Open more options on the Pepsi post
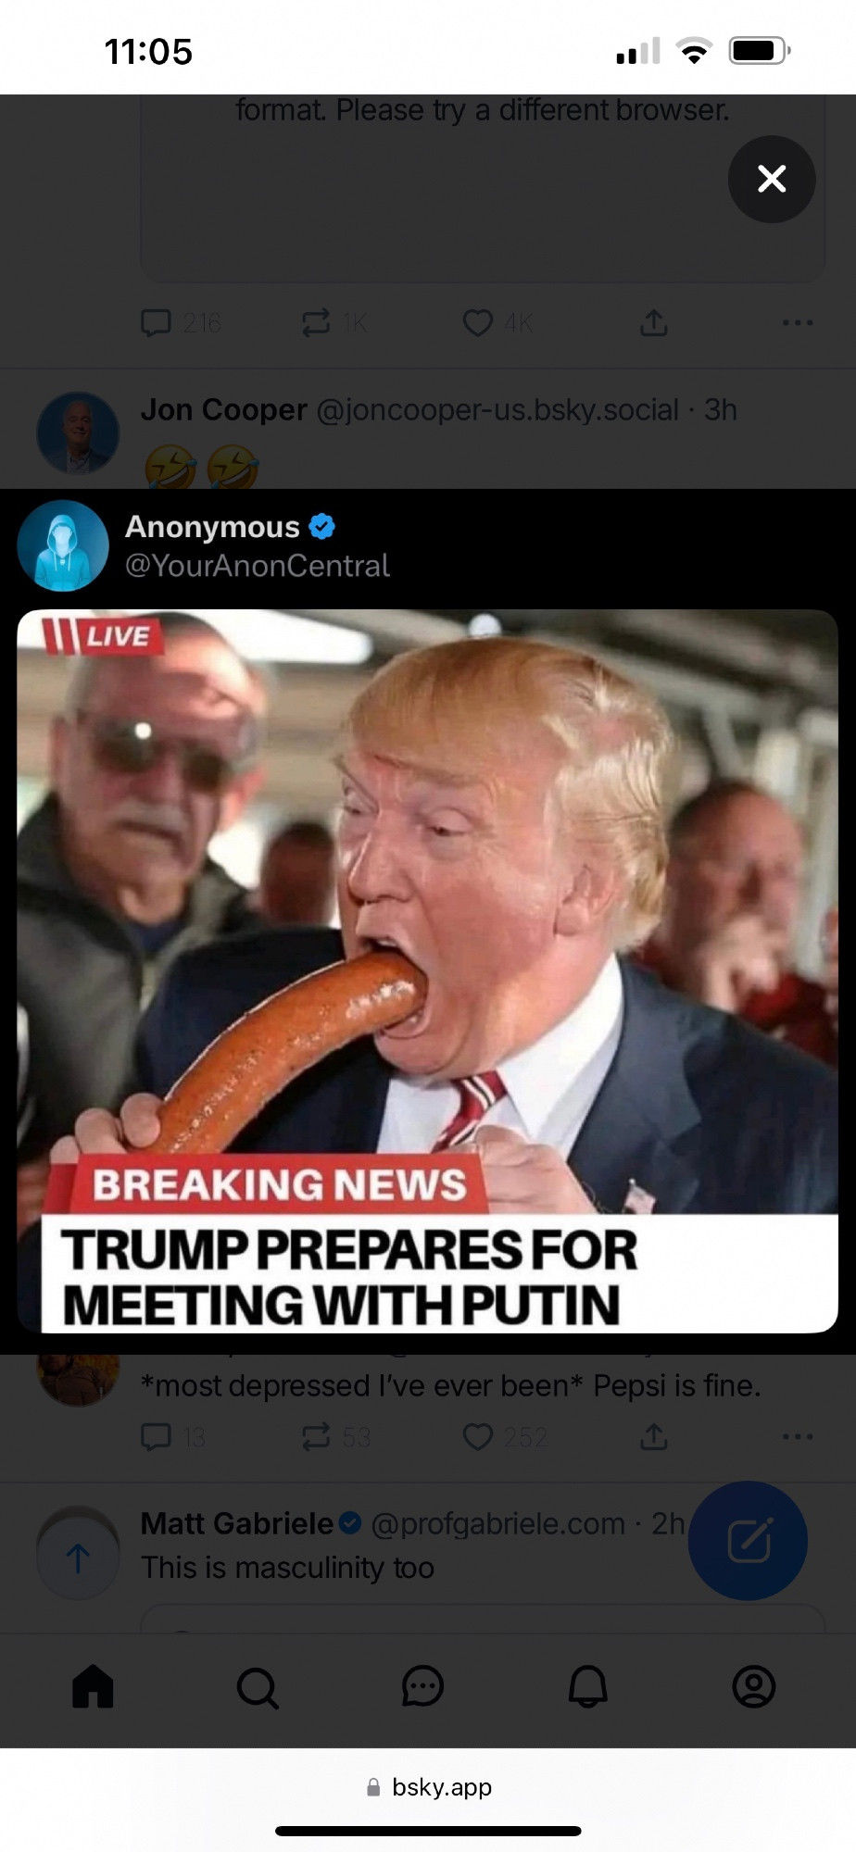This screenshot has height=1852, width=856. pos(797,1436)
